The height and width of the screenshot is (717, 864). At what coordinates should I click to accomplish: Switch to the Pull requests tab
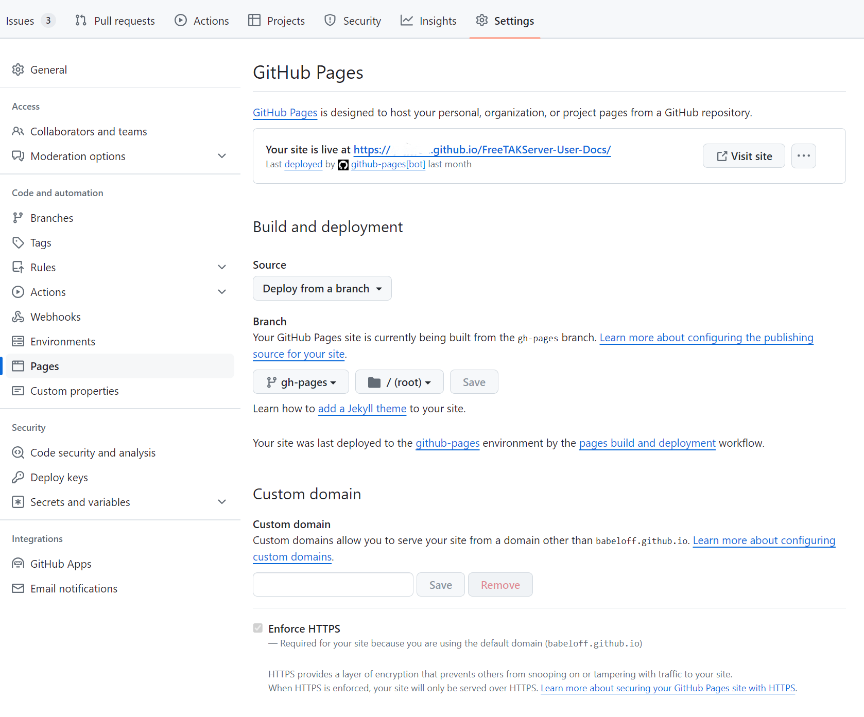(115, 21)
